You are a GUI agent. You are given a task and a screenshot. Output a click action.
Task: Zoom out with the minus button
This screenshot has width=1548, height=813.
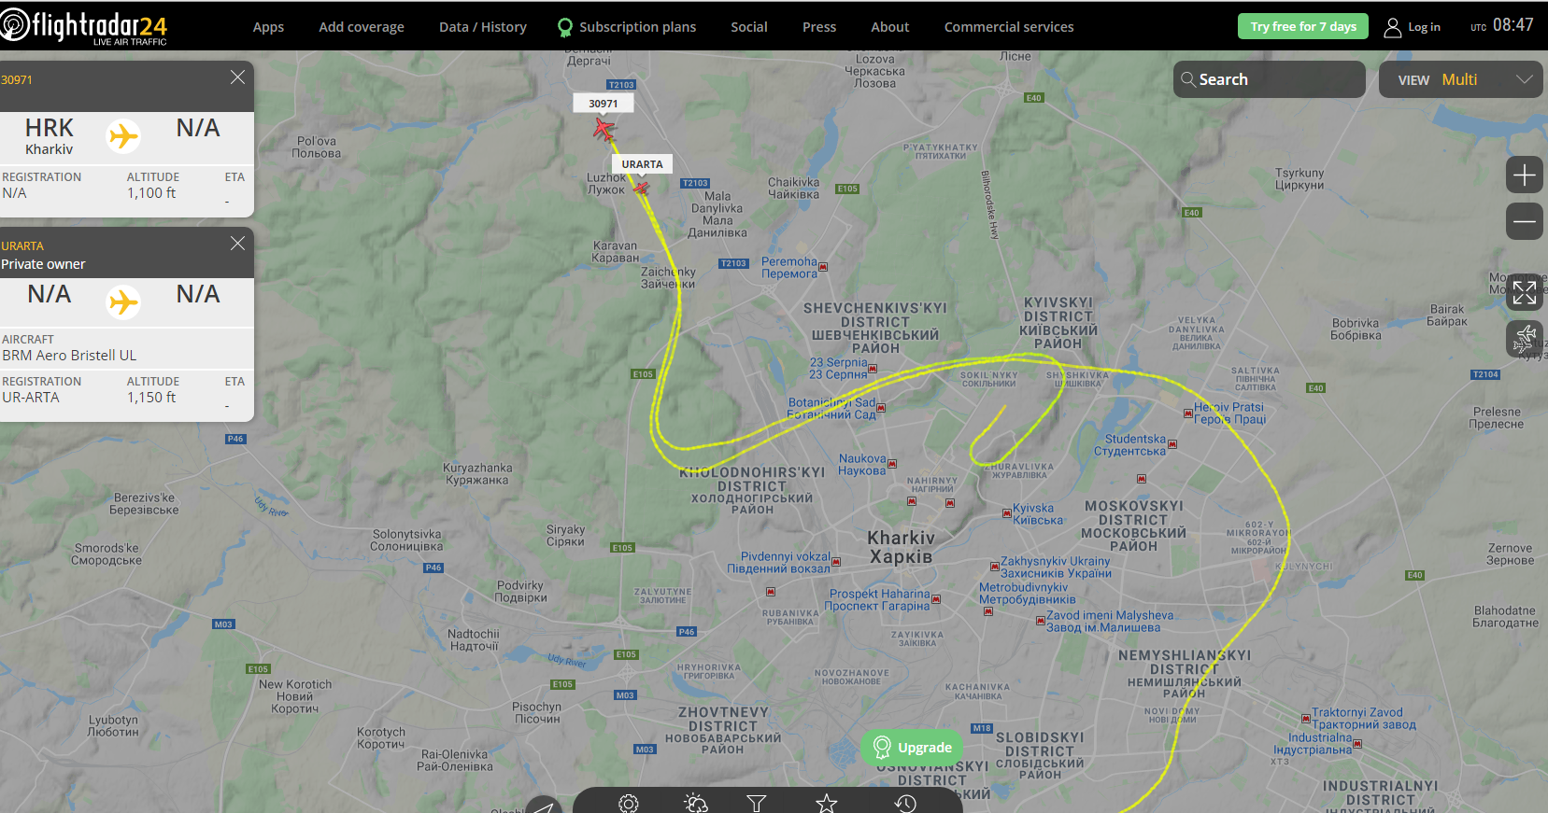(1525, 221)
